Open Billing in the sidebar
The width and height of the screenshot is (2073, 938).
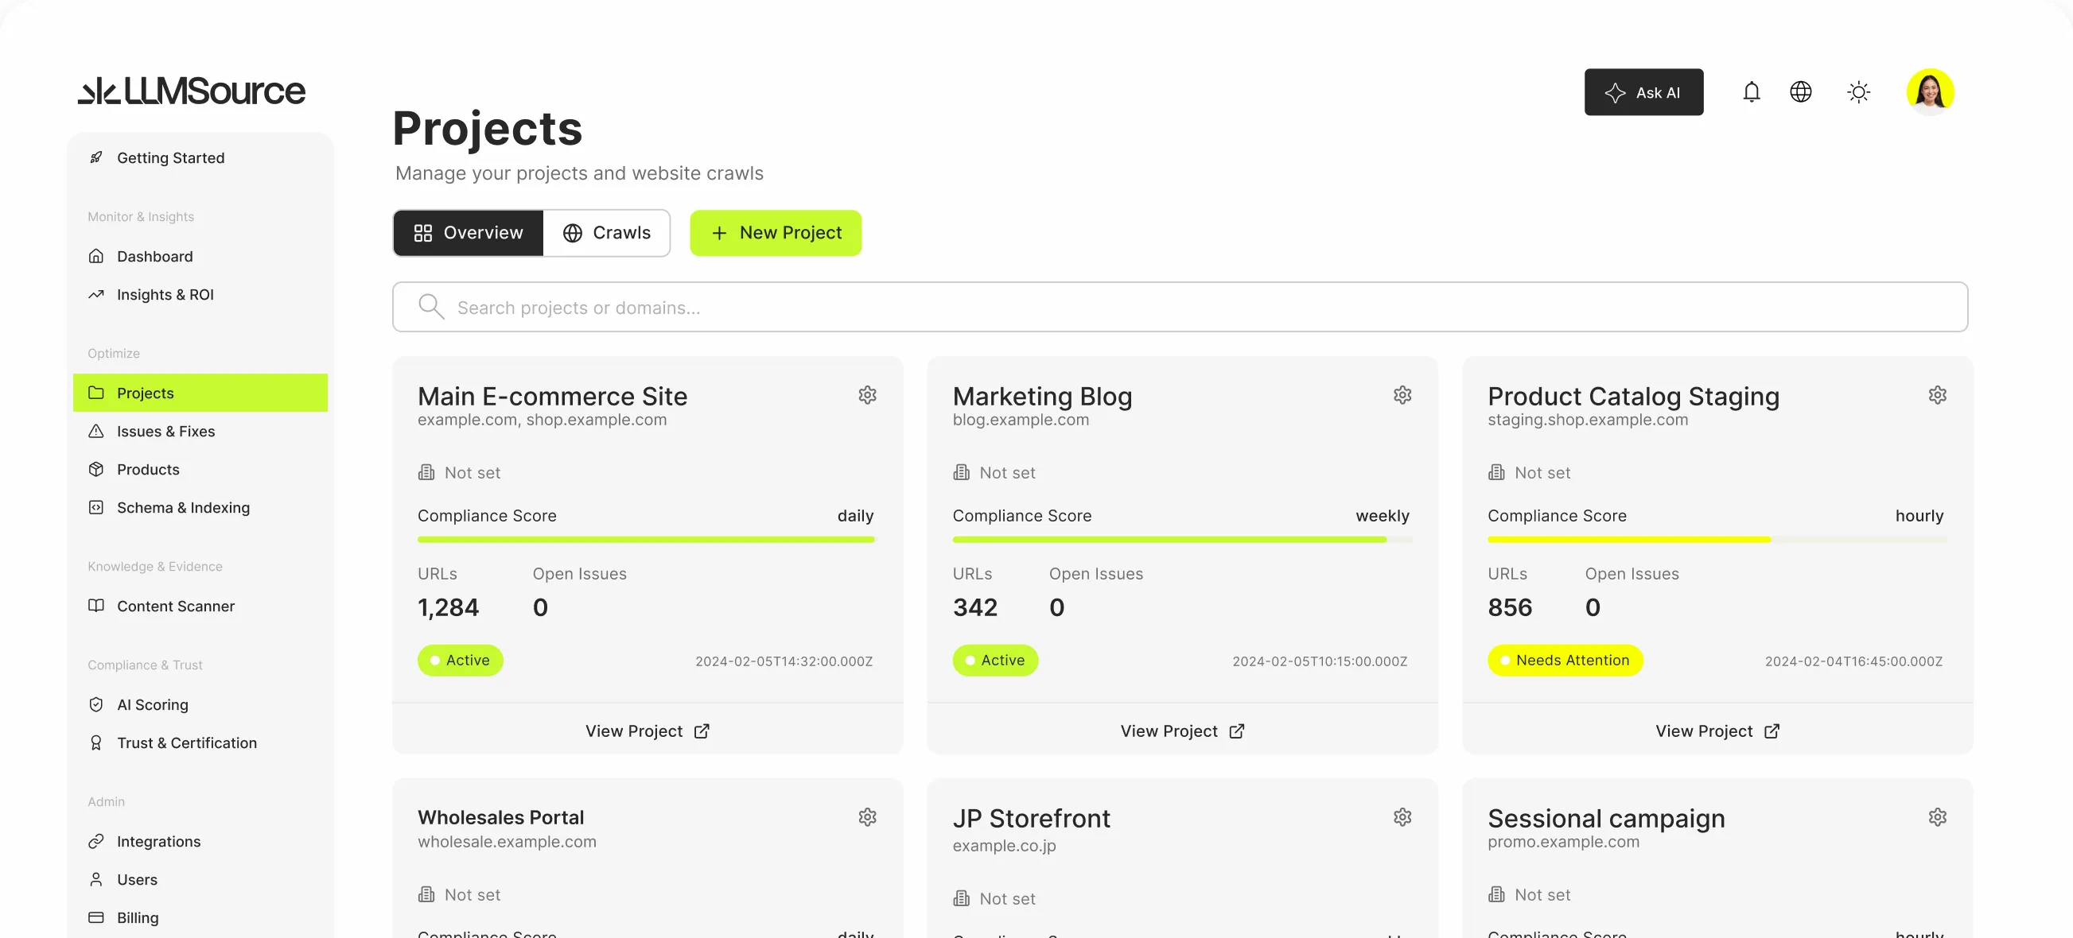tap(200, 918)
